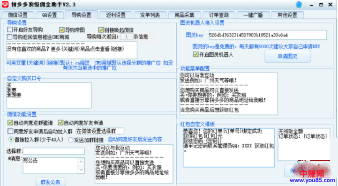This screenshot has height=186, width=338.
Task: Switch to the 微信设置 tab
Action: coord(18,15)
